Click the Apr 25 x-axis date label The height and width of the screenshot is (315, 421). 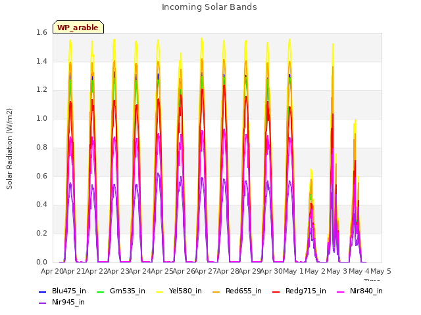[x=162, y=272]
